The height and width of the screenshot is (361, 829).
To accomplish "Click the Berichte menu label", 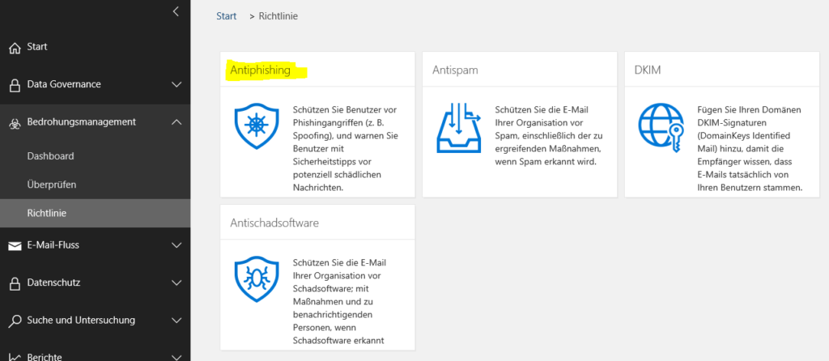I will pyautogui.click(x=45, y=357).
